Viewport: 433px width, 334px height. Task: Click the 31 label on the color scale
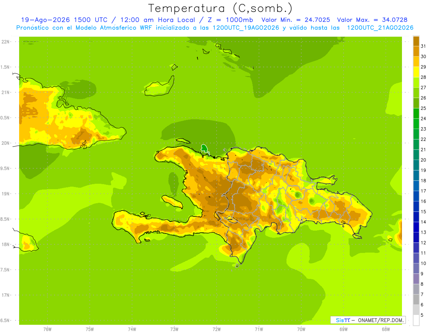click(x=424, y=46)
